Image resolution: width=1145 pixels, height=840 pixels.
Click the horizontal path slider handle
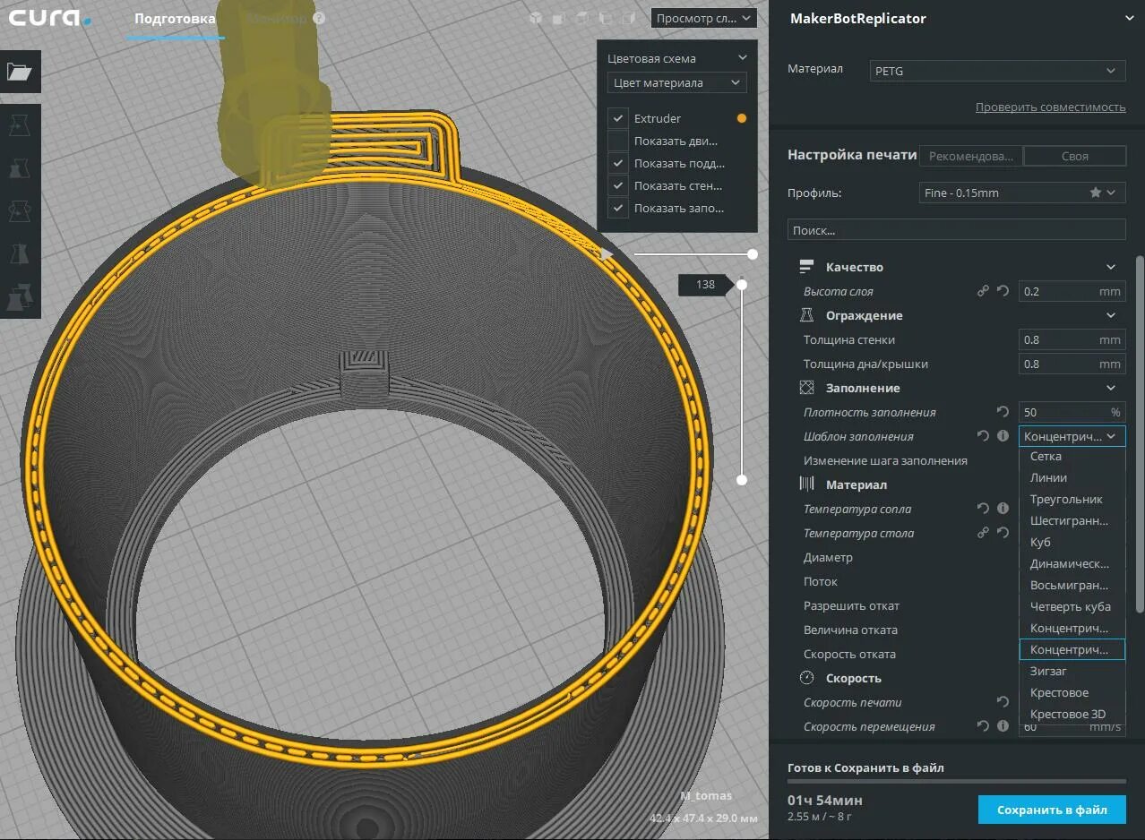pos(753,254)
